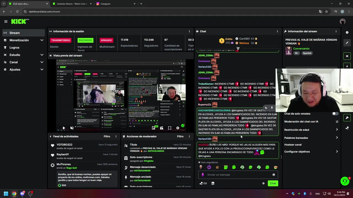Click the screen capture icon in right rail
This screenshot has height=198, width=353.
coord(347,56)
